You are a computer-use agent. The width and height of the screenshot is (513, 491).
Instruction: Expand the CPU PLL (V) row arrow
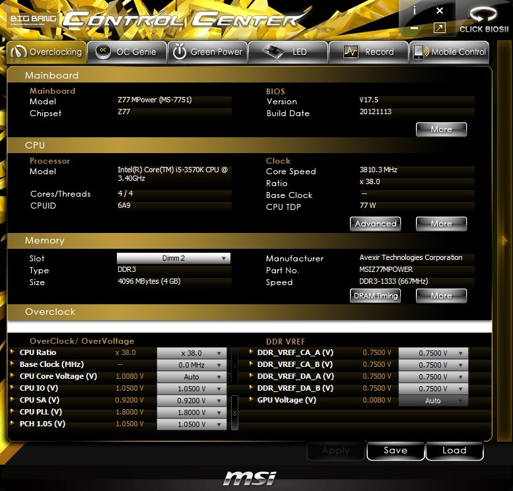click(13, 411)
